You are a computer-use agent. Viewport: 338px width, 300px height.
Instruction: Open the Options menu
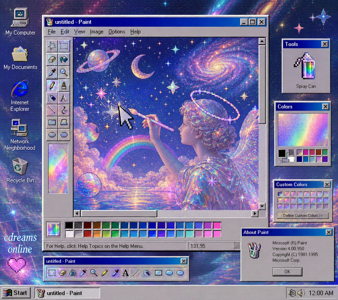tap(117, 32)
